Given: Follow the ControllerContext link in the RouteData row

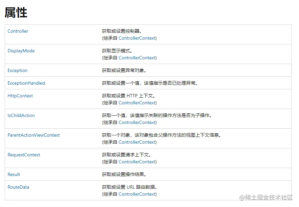Looking at the screenshot, I should pos(137,194).
